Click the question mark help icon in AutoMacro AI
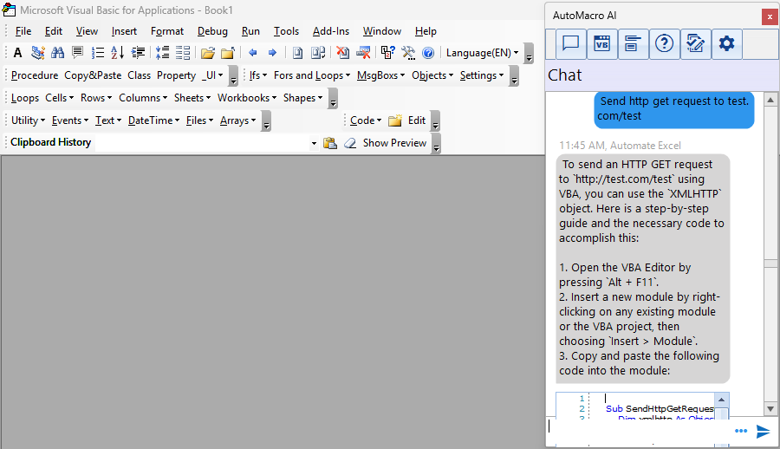 tap(664, 43)
